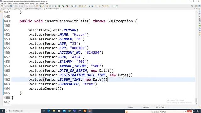This screenshot has width=201, height=113.
Task: Close the active ModernPersonDAO.java tab
Action: 60,9
